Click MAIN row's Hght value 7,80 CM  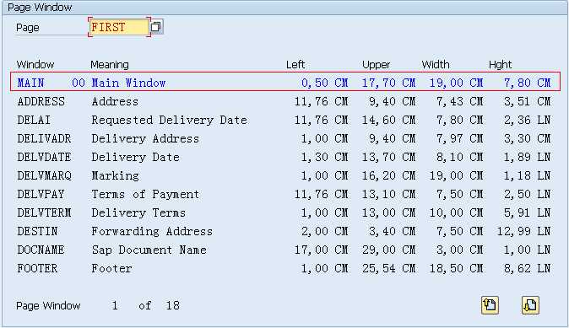[x=528, y=83]
